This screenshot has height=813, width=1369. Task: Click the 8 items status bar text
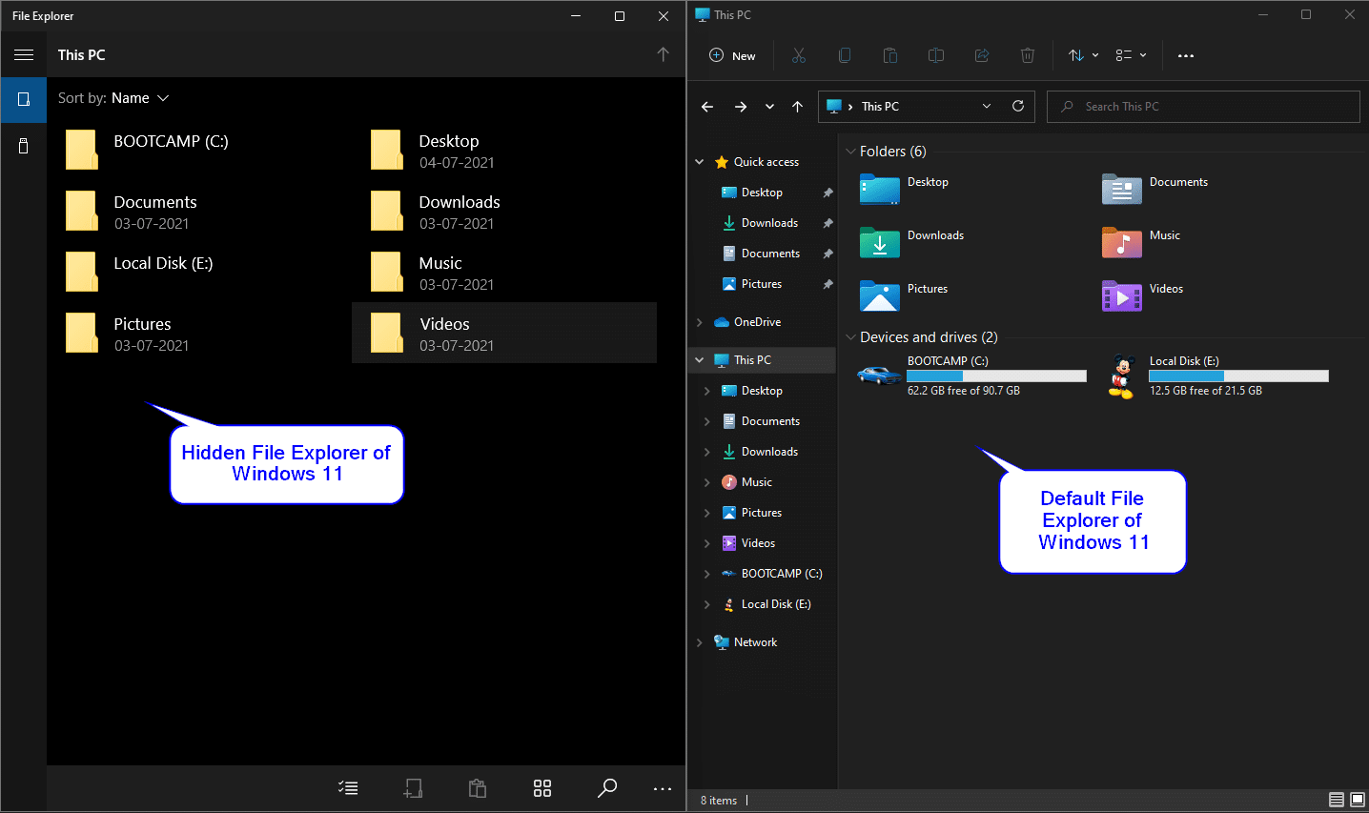pyautogui.click(x=719, y=801)
